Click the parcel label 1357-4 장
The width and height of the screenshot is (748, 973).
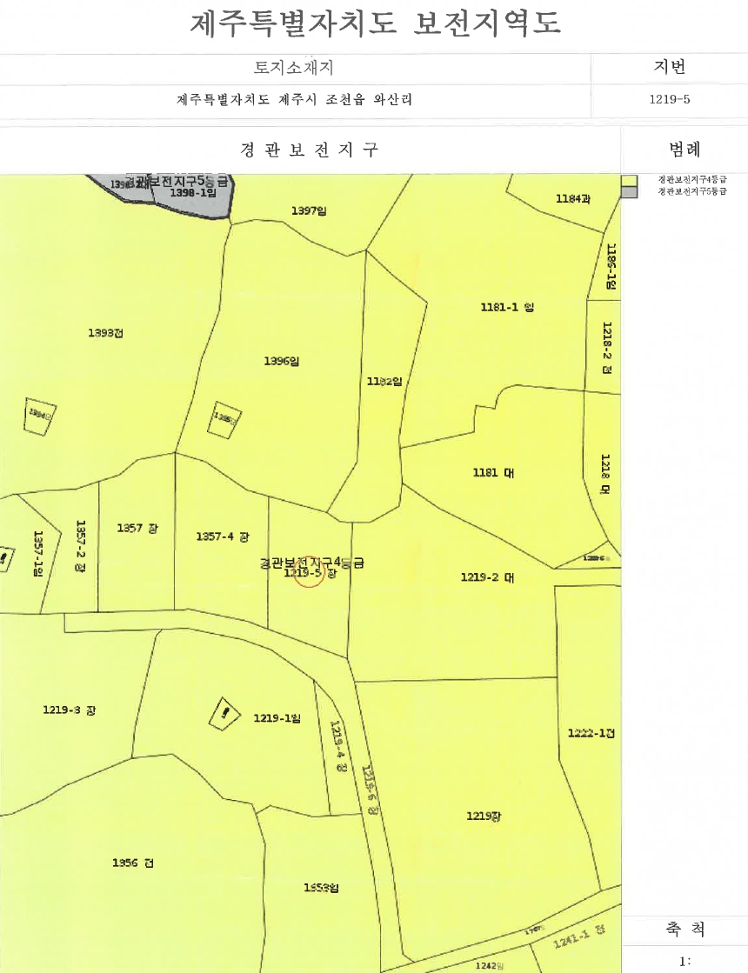click(x=223, y=536)
